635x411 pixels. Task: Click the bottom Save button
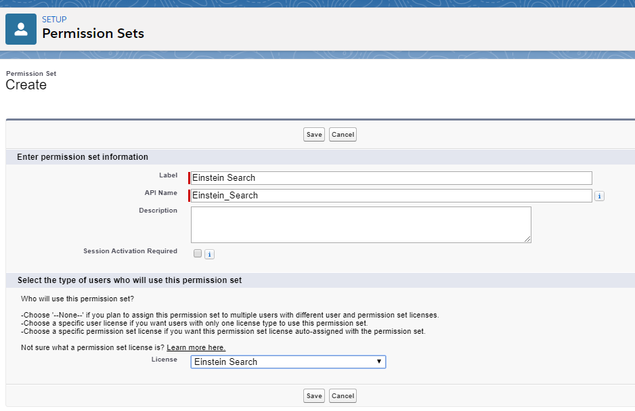314,395
